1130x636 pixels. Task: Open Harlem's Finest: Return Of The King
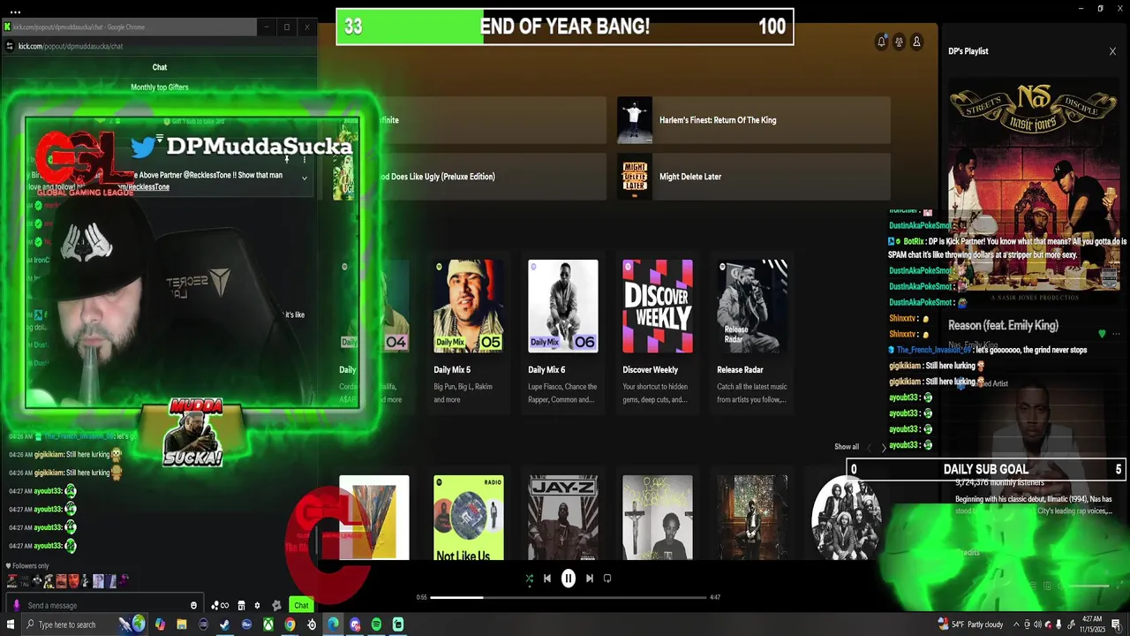coord(754,120)
